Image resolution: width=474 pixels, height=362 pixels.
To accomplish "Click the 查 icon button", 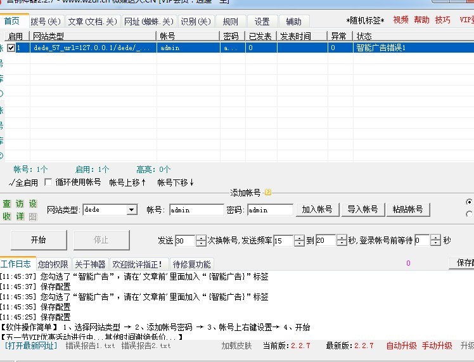I will [7, 204].
